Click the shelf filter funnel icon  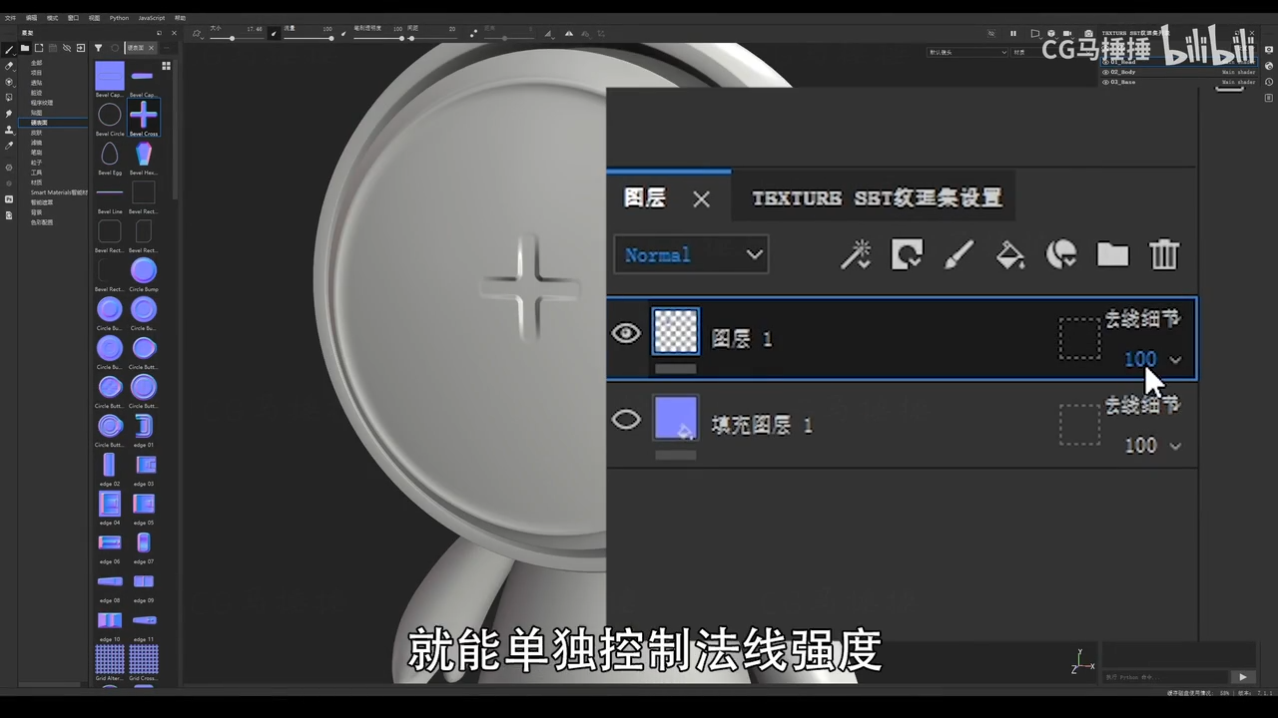98,48
